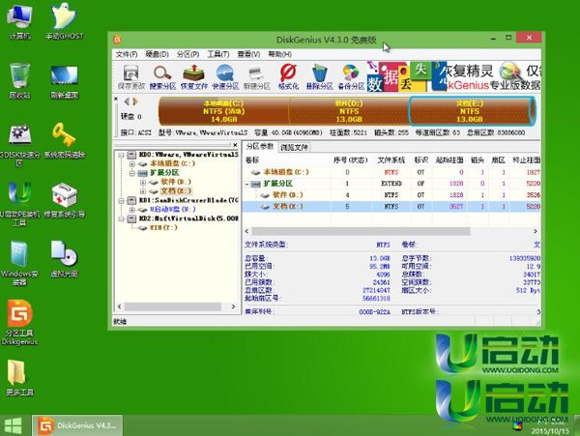Open the 帮助(H) menu
This screenshot has height=436, width=580.
[x=279, y=54]
